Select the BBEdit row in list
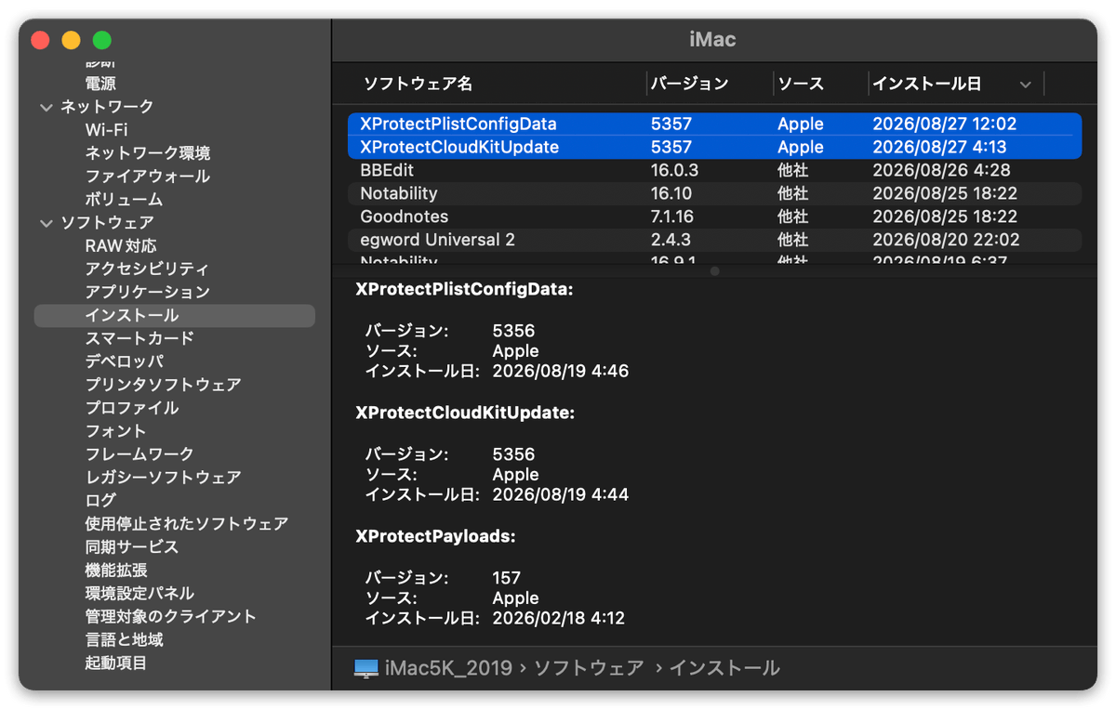1116x709 pixels. 714,170
